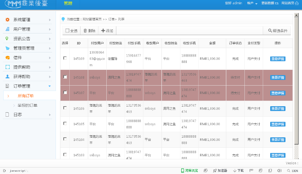
Task: Click the speaker volume icon in status bar
Action: [x=279, y=170]
